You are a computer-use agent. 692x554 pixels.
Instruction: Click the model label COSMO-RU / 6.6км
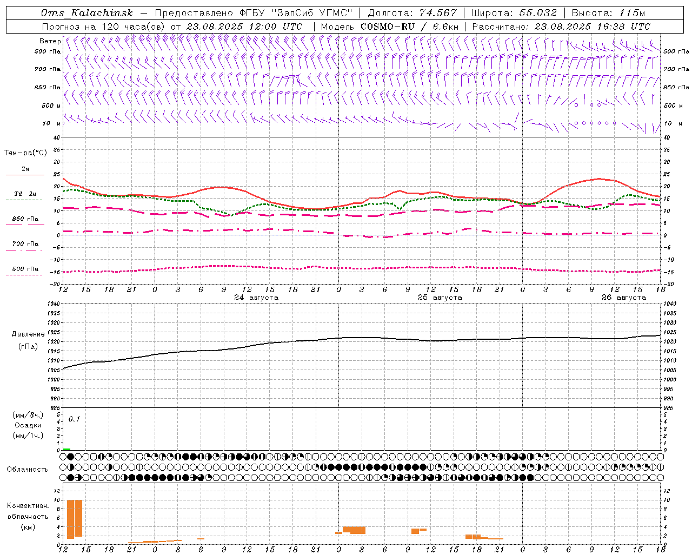click(409, 27)
